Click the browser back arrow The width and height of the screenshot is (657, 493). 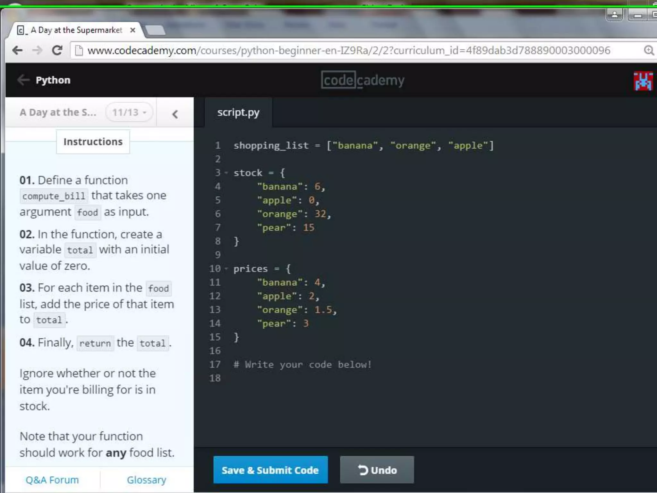(x=17, y=50)
